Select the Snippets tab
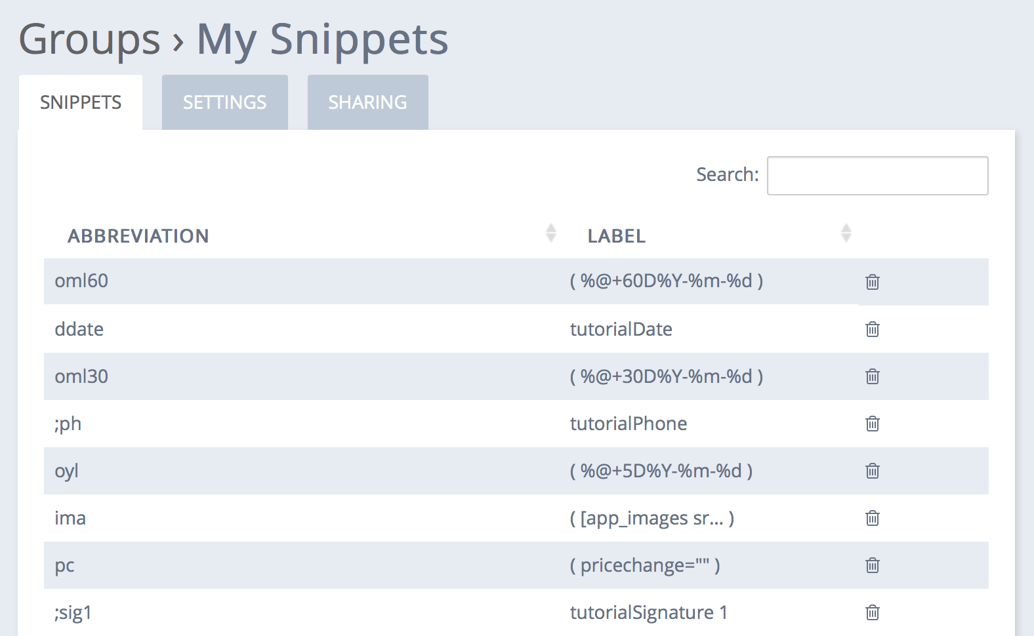Image resolution: width=1034 pixels, height=636 pixels. click(x=81, y=102)
